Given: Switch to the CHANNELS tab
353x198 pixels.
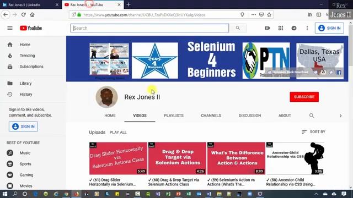Looking at the screenshot, I should pos(211,116).
